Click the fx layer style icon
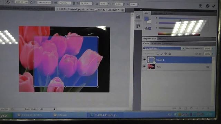The width and height of the screenshot is (221, 124). point(180,108)
